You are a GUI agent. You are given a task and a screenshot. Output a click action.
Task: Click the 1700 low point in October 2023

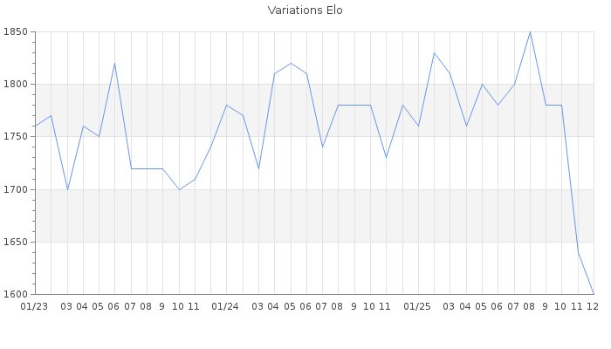click(179, 189)
